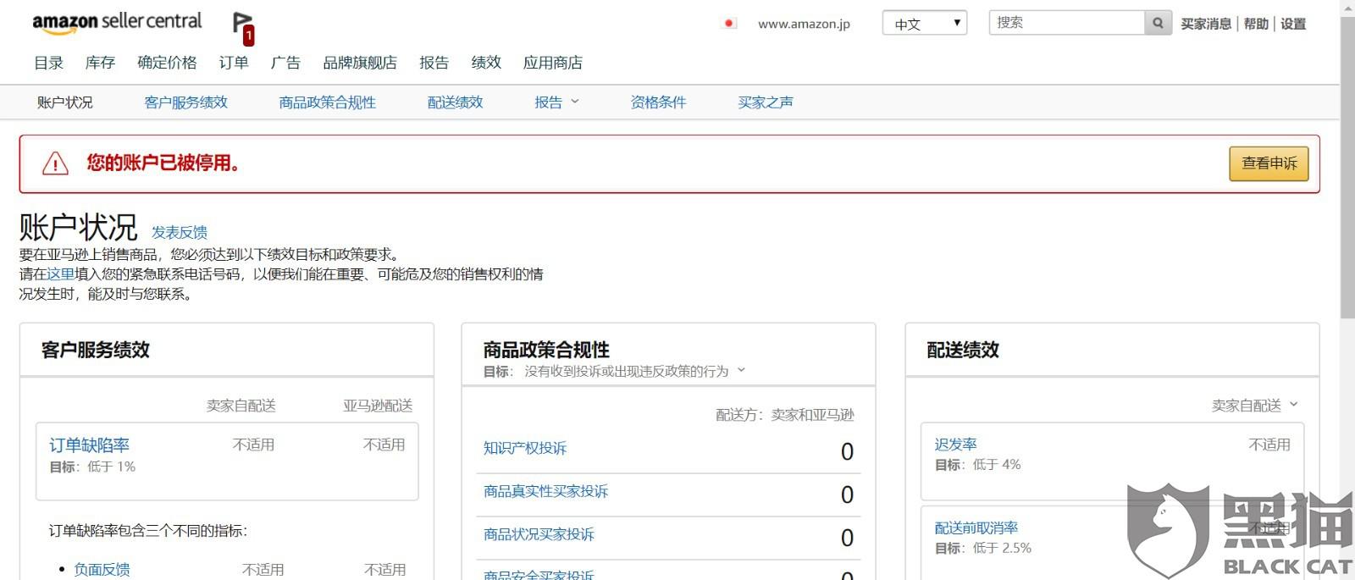Click the 目标: 低于 1% text
1355x580 pixels.
[x=92, y=467]
